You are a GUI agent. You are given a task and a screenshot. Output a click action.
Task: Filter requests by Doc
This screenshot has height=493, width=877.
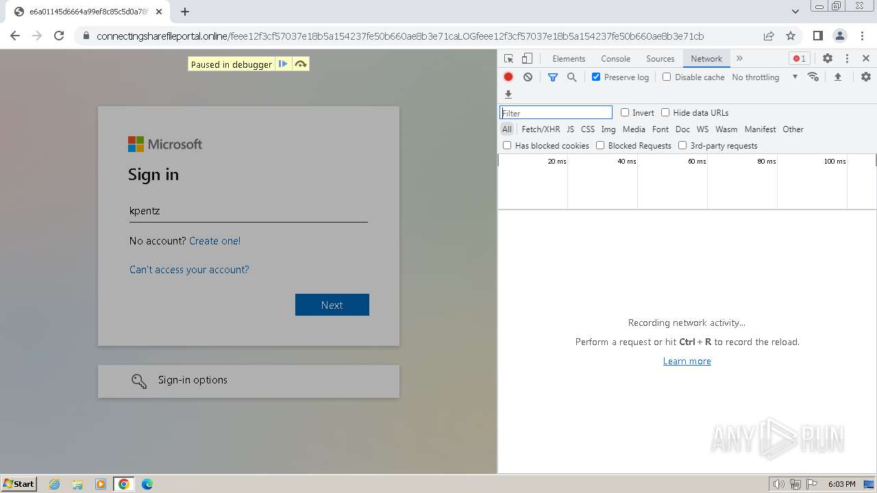pyautogui.click(x=682, y=129)
